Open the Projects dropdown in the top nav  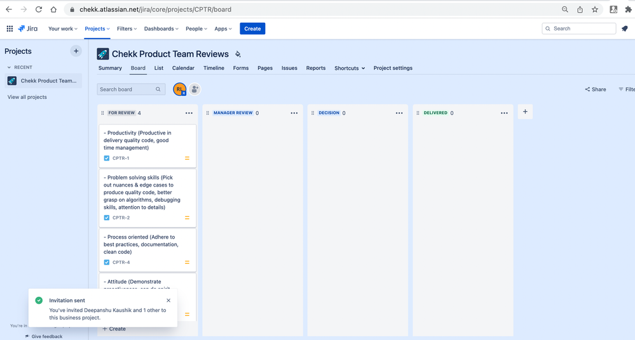point(97,29)
